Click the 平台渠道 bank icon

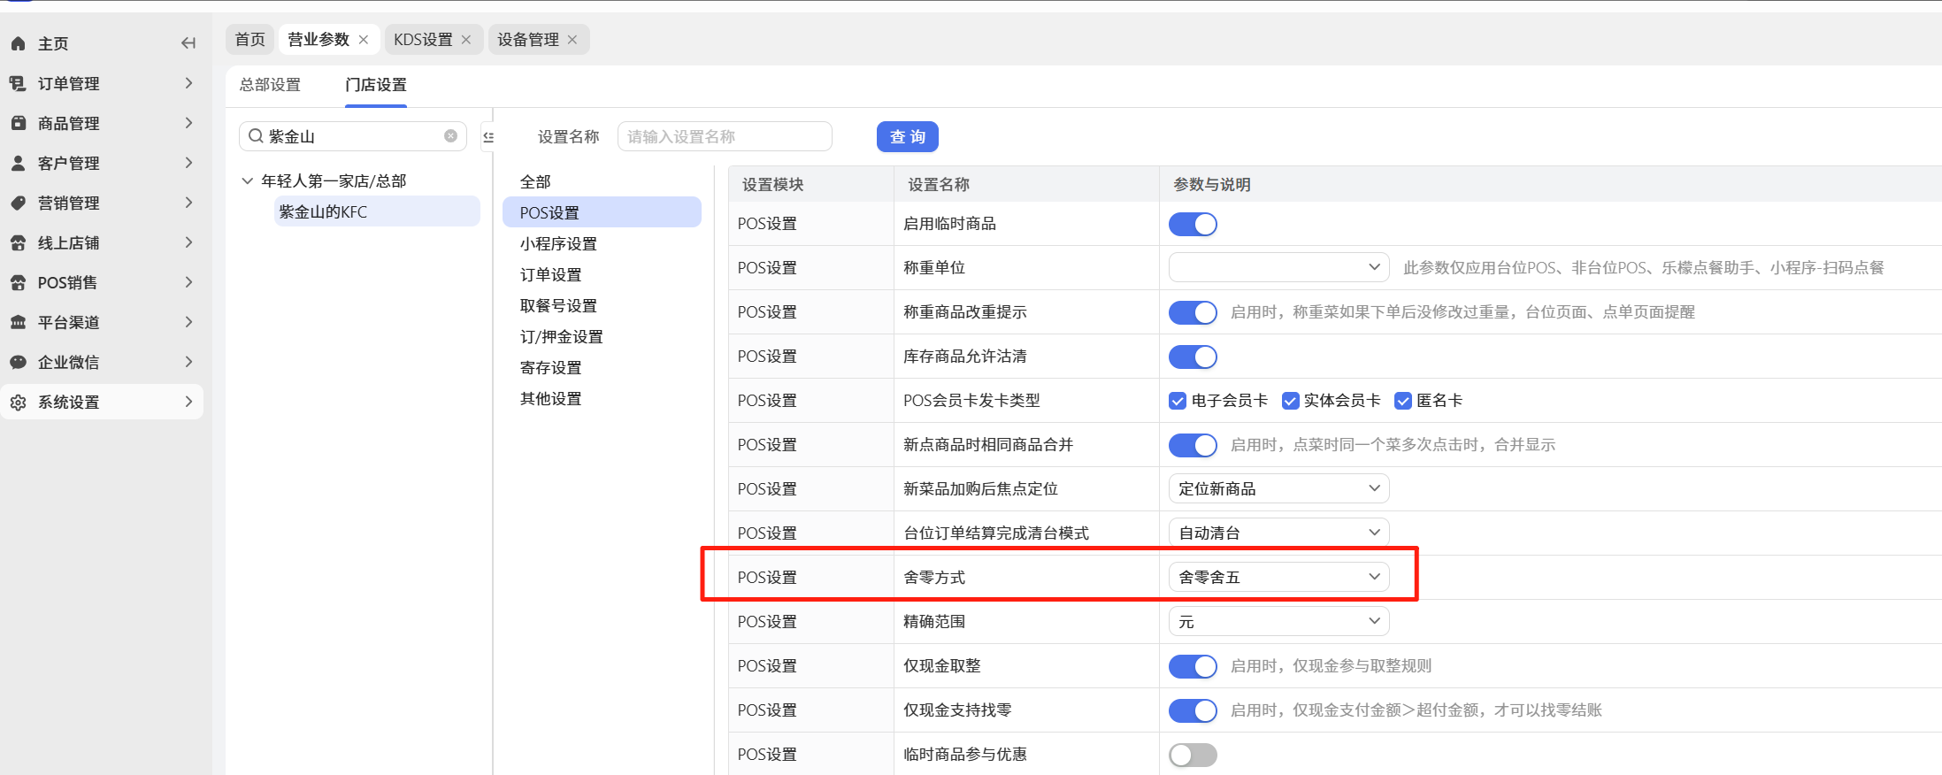(x=18, y=322)
